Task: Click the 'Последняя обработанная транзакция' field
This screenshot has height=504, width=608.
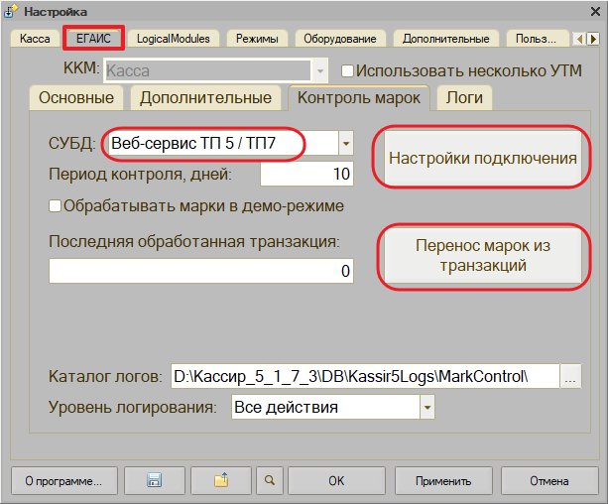Action: [x=201, y=271]
